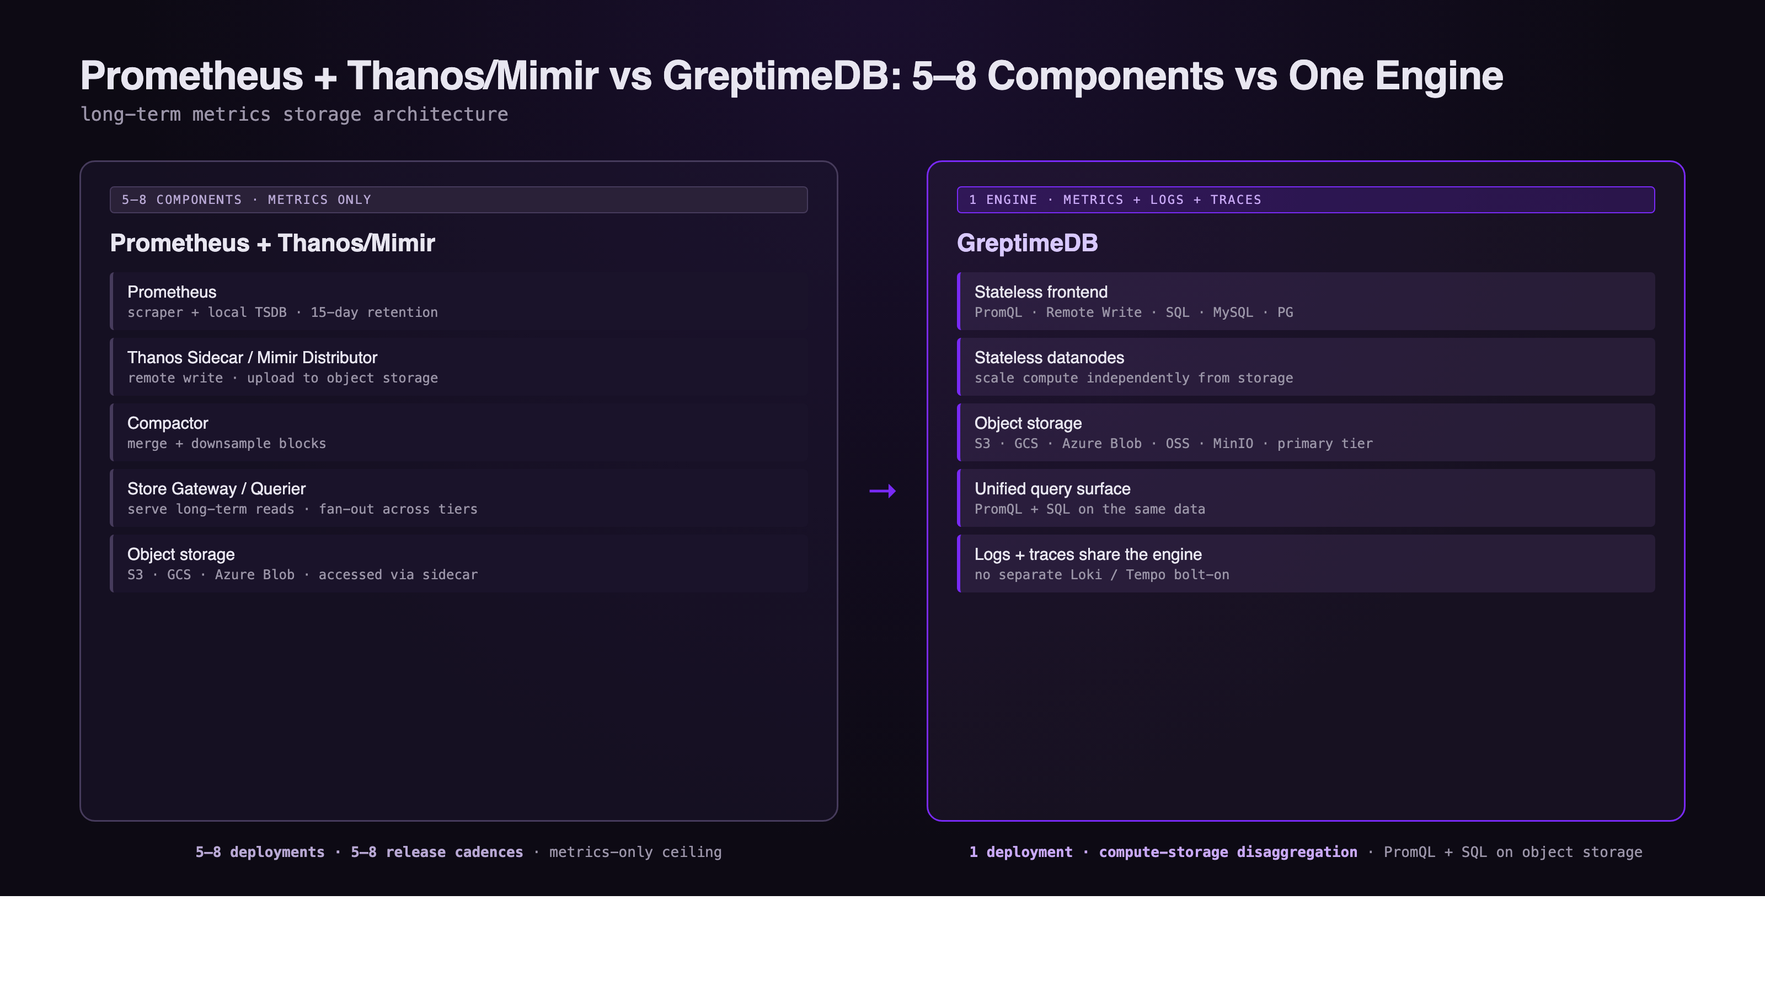The image size is (1765, 992).
Task: Select the 'Store Gateway / Querier' card title
Action: (x=216, y=489)
